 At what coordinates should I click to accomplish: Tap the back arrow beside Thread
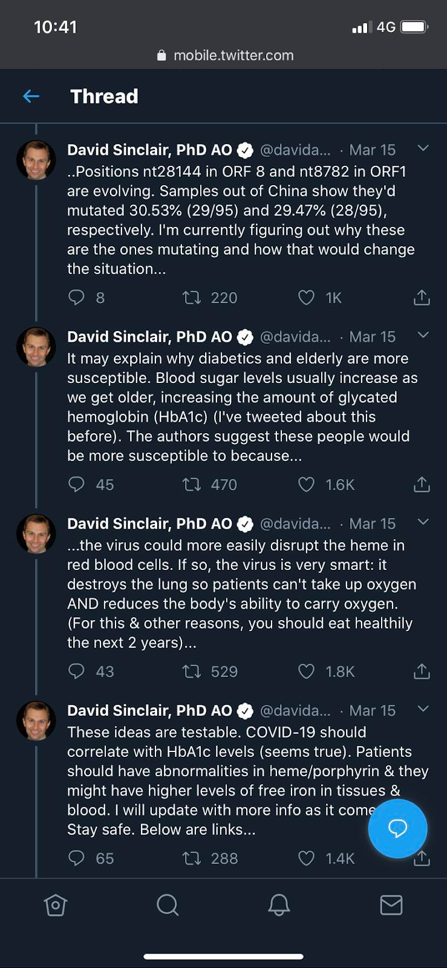coord(31,96)
